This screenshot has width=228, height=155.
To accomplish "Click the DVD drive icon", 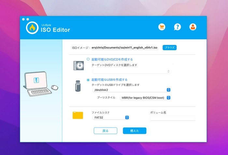I will point(79,66).
